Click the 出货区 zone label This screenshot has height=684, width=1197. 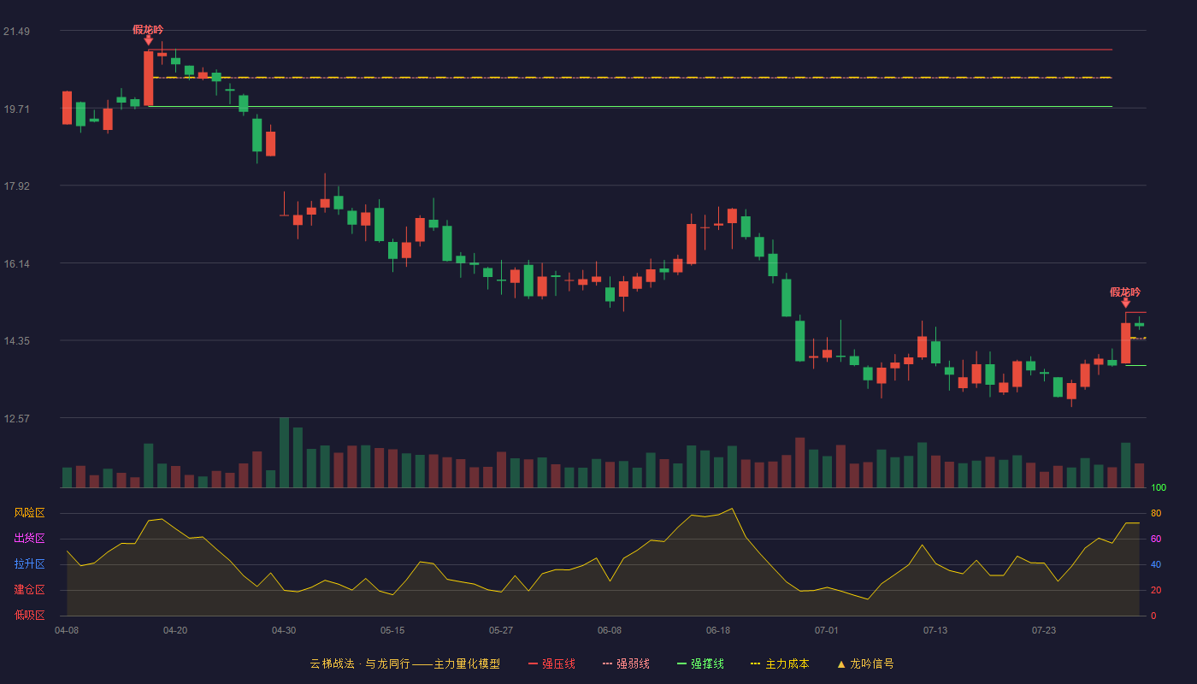coord(29,539)
